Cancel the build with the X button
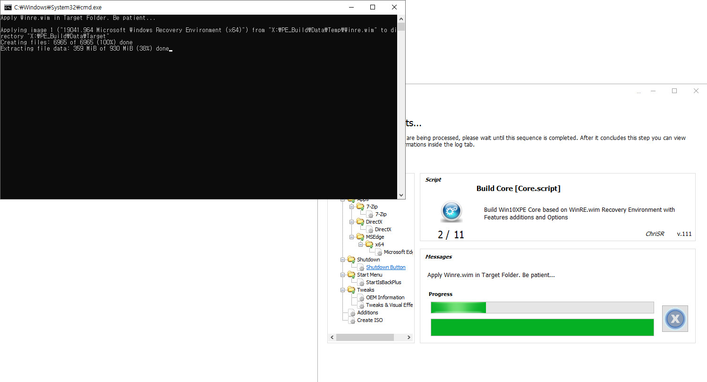Viewport: 707px width, 382px height. [675, 319]
